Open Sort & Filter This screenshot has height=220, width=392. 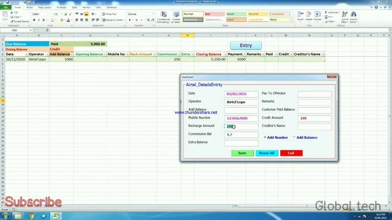pyautogui.click(x=345, y=17)
